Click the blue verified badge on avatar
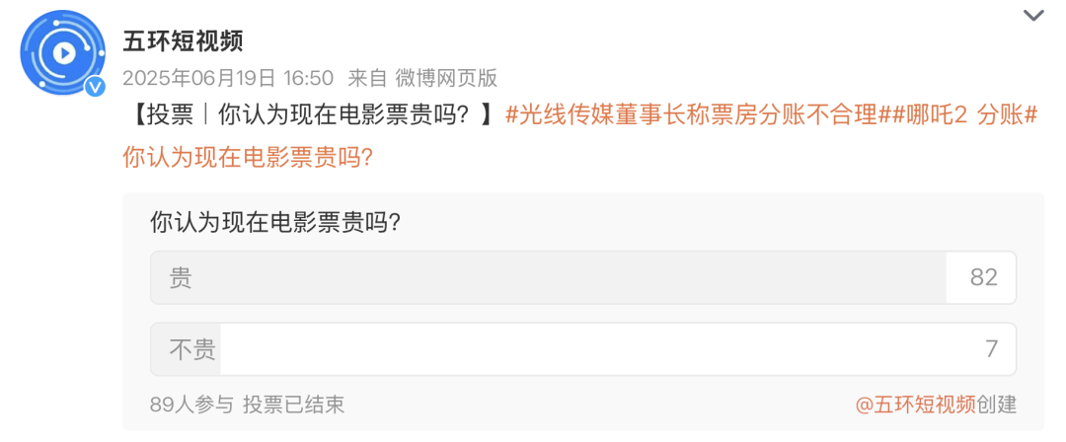This screenshot has width=1066, height=442. 96,87
